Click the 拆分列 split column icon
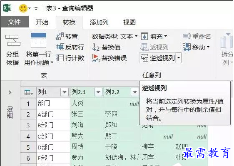The image size is (234, 166). 227,41
